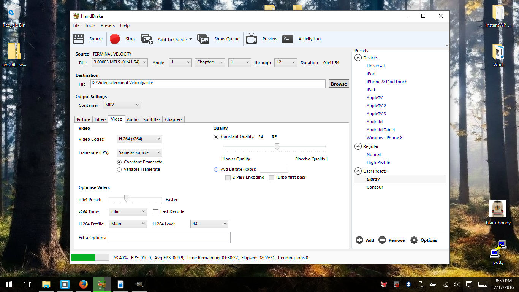Click the Browse button for the destination
Screen dimensions: 519x292
(339, 84)
